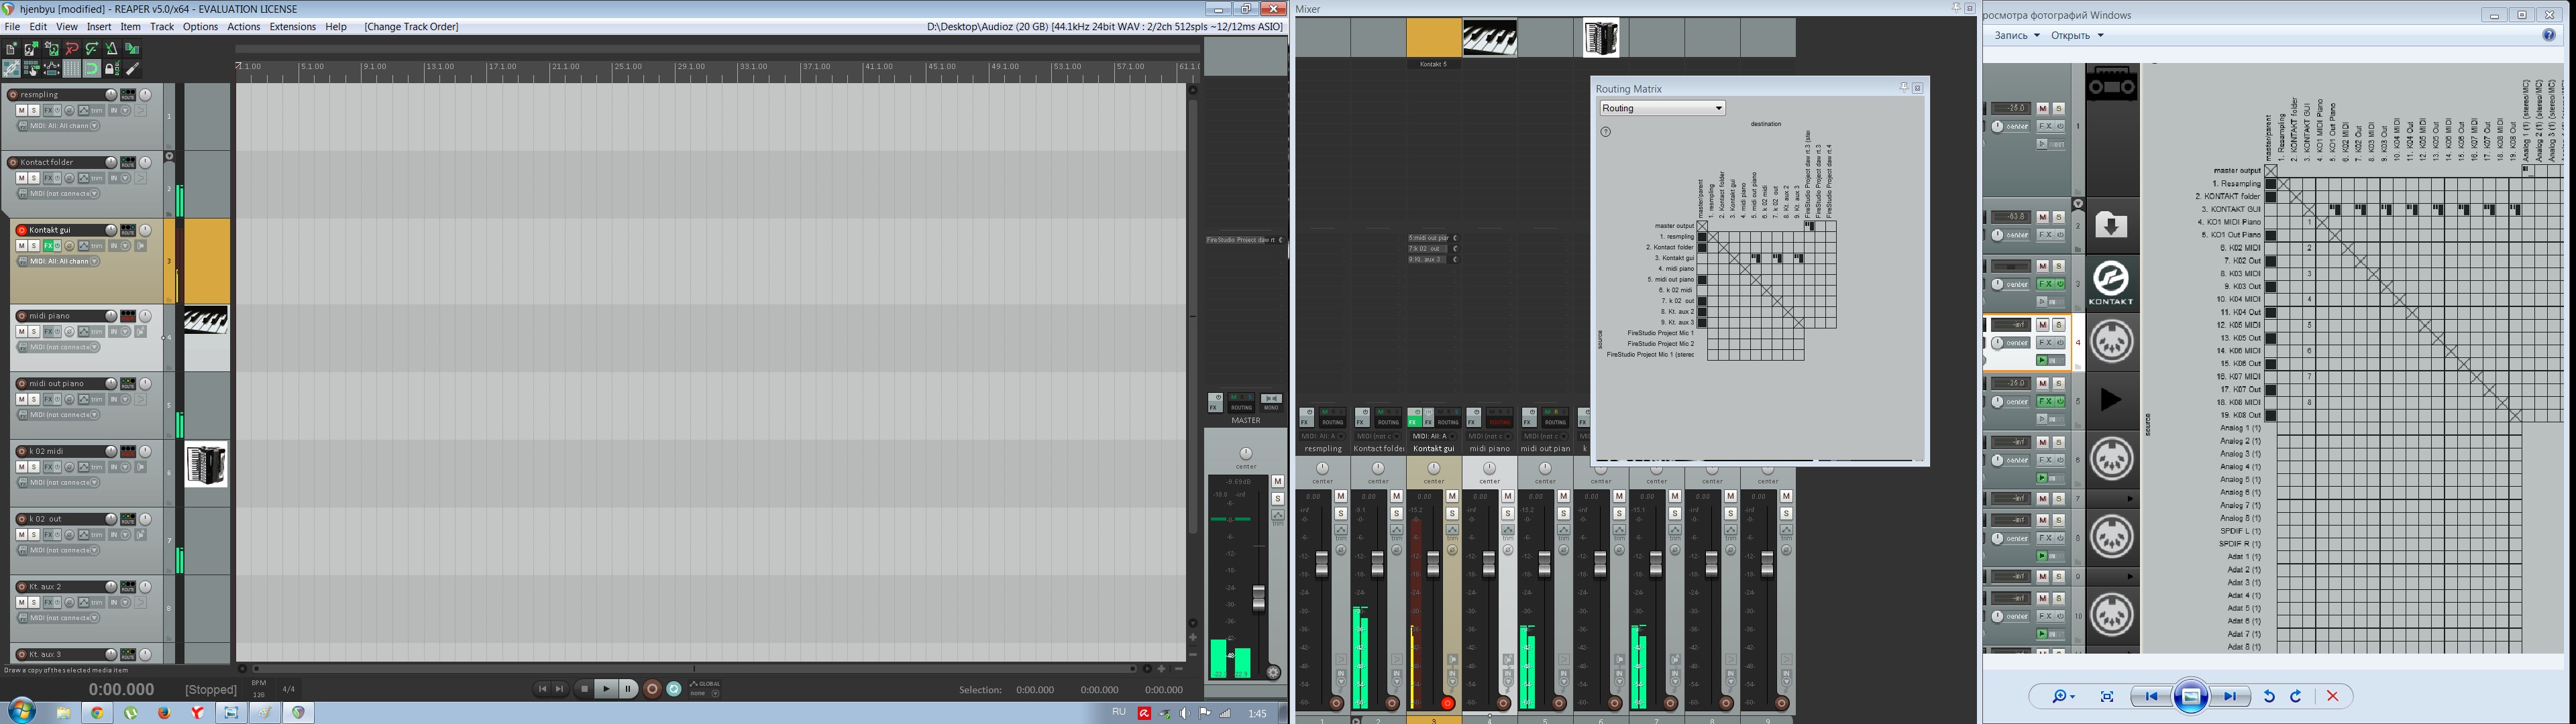The height and width of the screenshot is (724, 2576).
Task: Click next image button in photo viewer
Action: tap(2230, 696)
